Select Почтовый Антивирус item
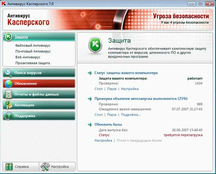This screenshot has height=174, width=216. (x=33, y=51)
